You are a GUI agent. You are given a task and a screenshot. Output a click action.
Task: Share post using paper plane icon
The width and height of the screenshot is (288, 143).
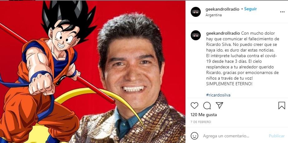coord(219,105)
